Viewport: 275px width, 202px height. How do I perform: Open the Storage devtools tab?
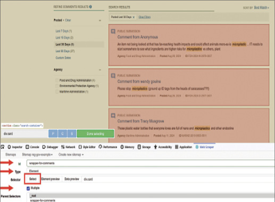click(144, 147)
